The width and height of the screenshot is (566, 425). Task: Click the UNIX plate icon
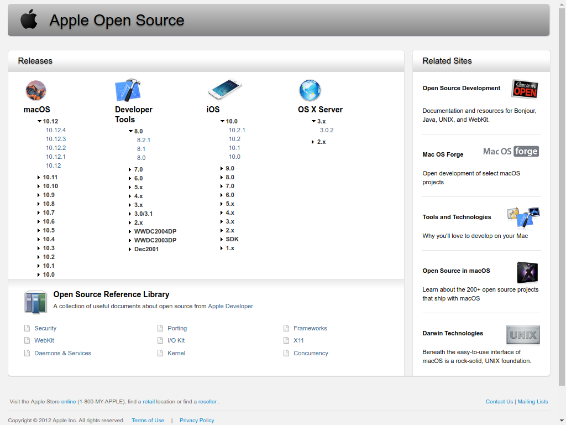(x=523, y=335)
